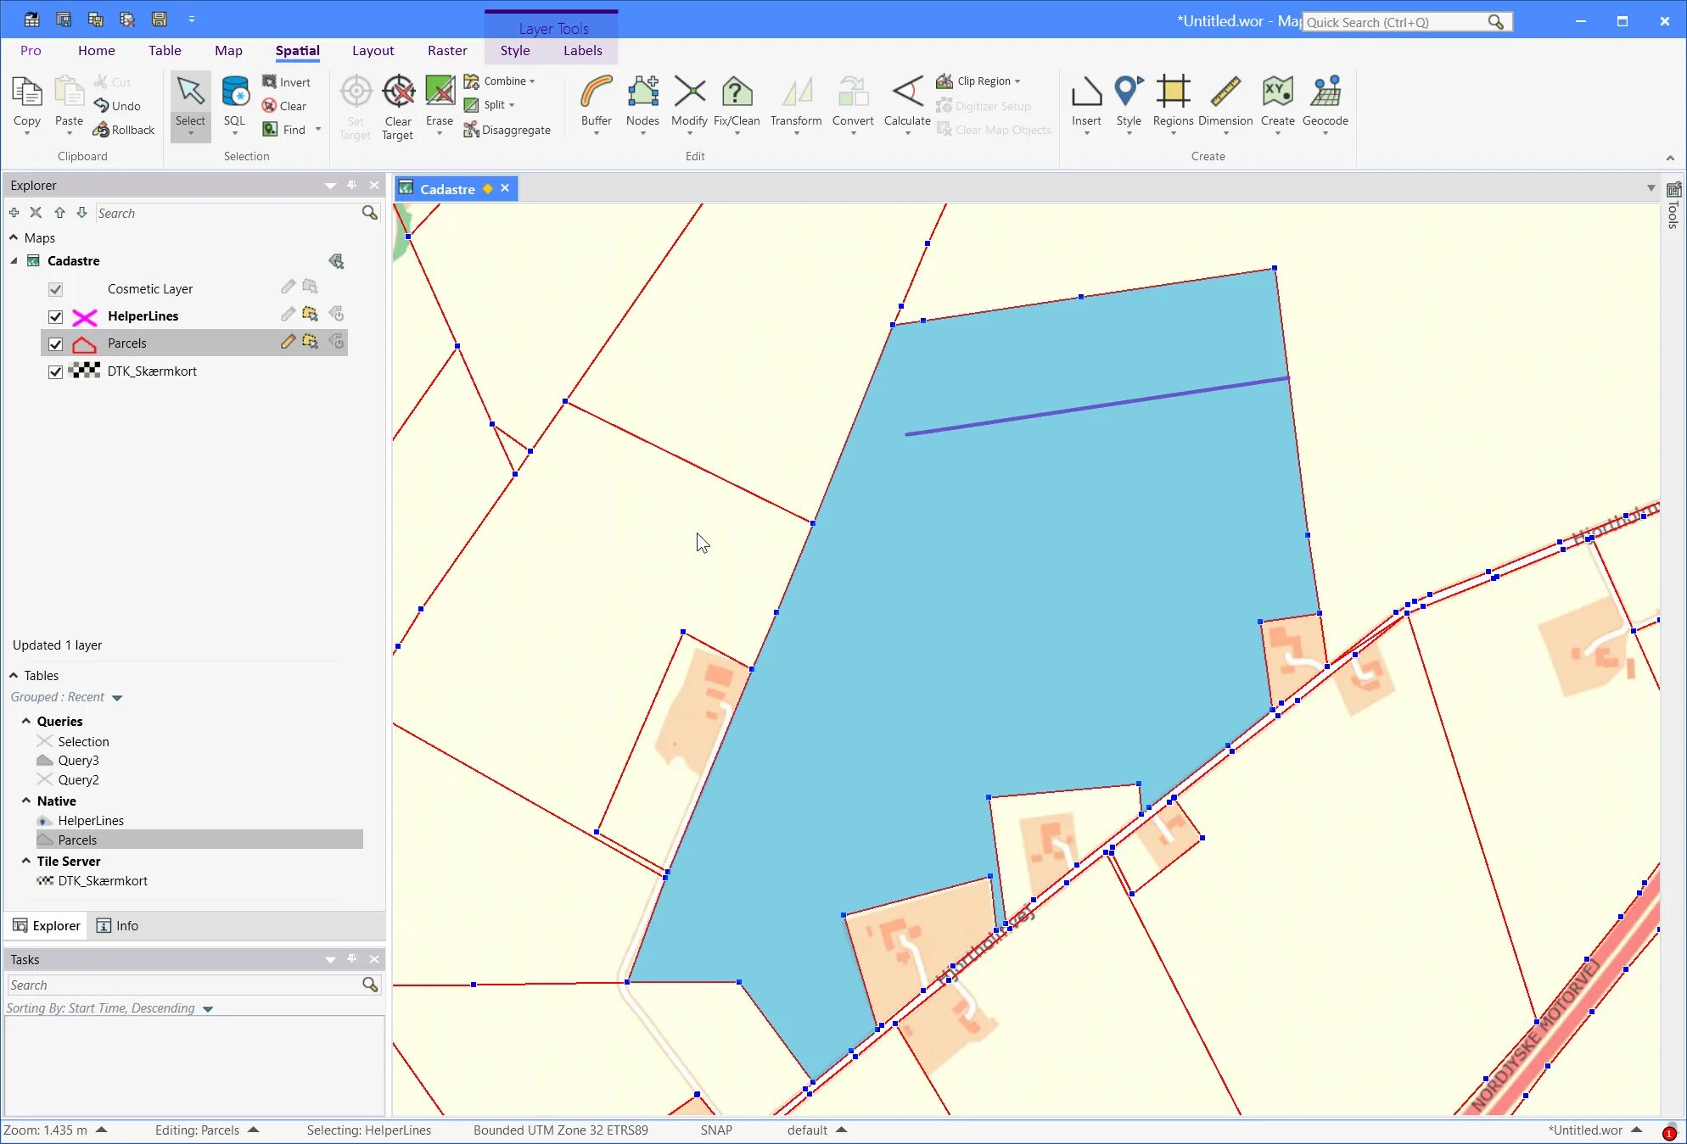This screenshot has height=1144, width=1687.
Task: Click the Undo button
Action: coord(117,106)
